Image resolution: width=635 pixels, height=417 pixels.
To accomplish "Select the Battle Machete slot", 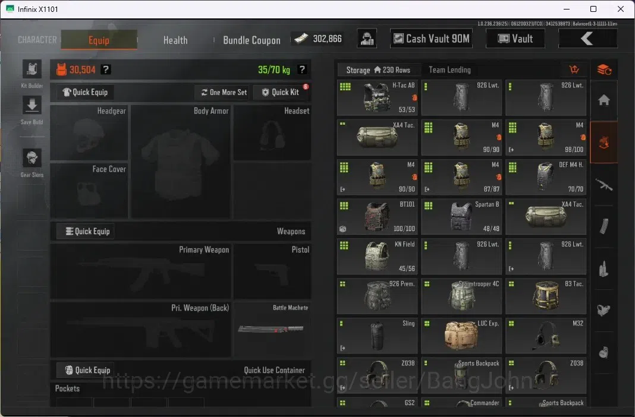I will pos(272,330).
